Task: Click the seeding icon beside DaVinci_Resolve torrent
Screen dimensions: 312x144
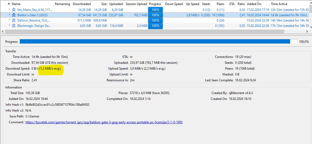Action: coord(14,20)
